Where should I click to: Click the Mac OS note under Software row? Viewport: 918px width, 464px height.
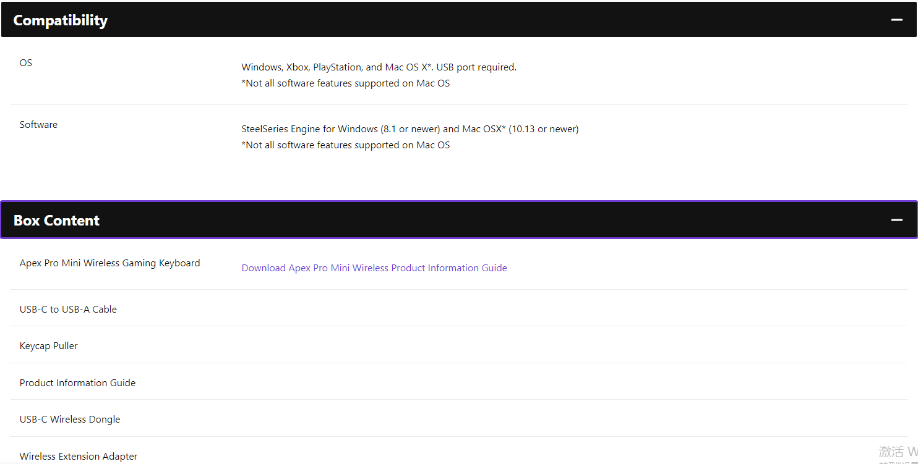pyautogui.click(x=346, y=145)
